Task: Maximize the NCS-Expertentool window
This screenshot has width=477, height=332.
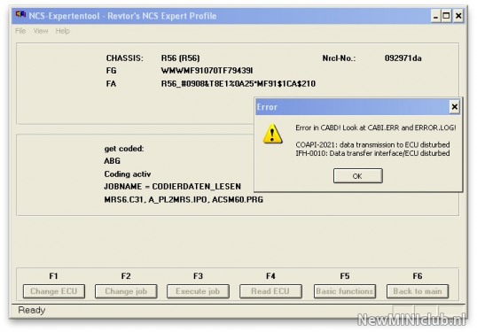Action: click(446, 16)
